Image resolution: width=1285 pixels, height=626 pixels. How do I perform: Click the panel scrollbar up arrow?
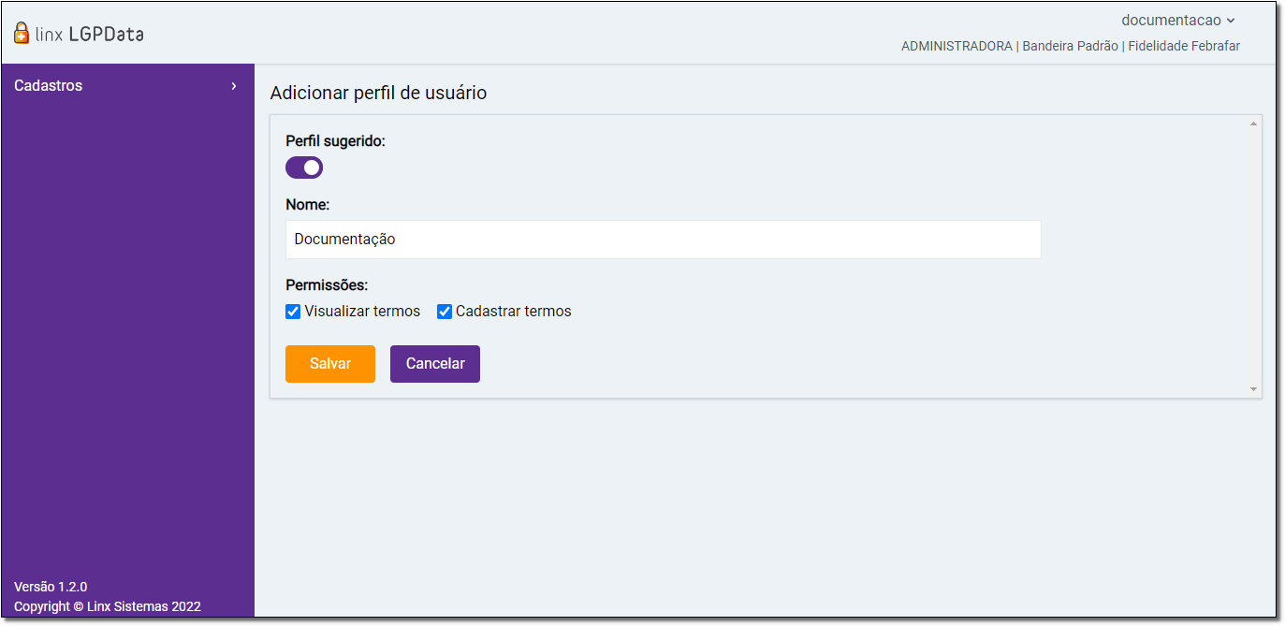coord(1253,124)
